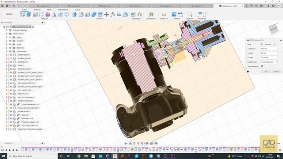Clear the Face selection with the X
Viewport: 283px width, 159px height.
274,44
